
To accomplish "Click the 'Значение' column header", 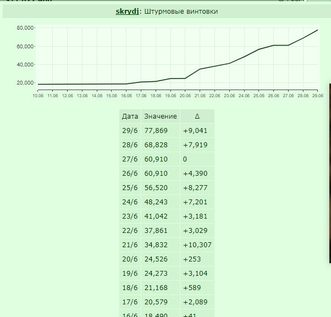I will tap(161, 116).
